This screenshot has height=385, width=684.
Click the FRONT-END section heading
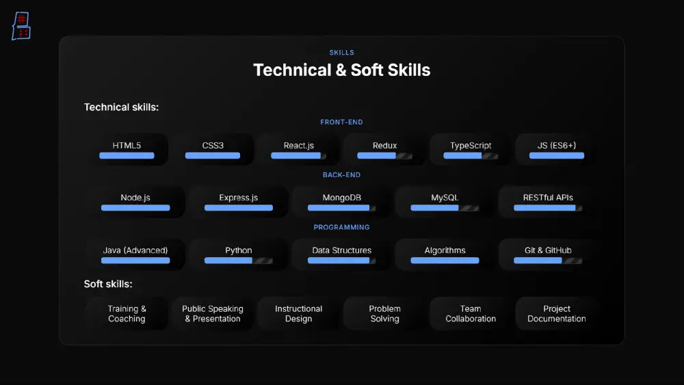coord(341,122)
